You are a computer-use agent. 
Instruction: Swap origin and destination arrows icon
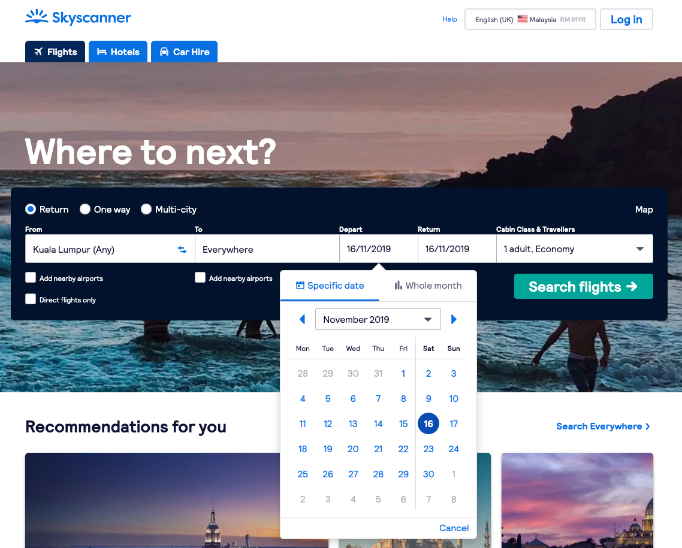pyautogui.click(x=182, y=250)
